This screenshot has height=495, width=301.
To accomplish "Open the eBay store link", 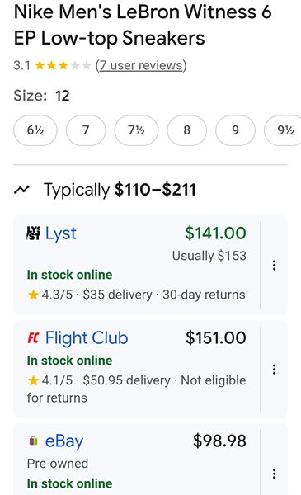I will 64,441.
